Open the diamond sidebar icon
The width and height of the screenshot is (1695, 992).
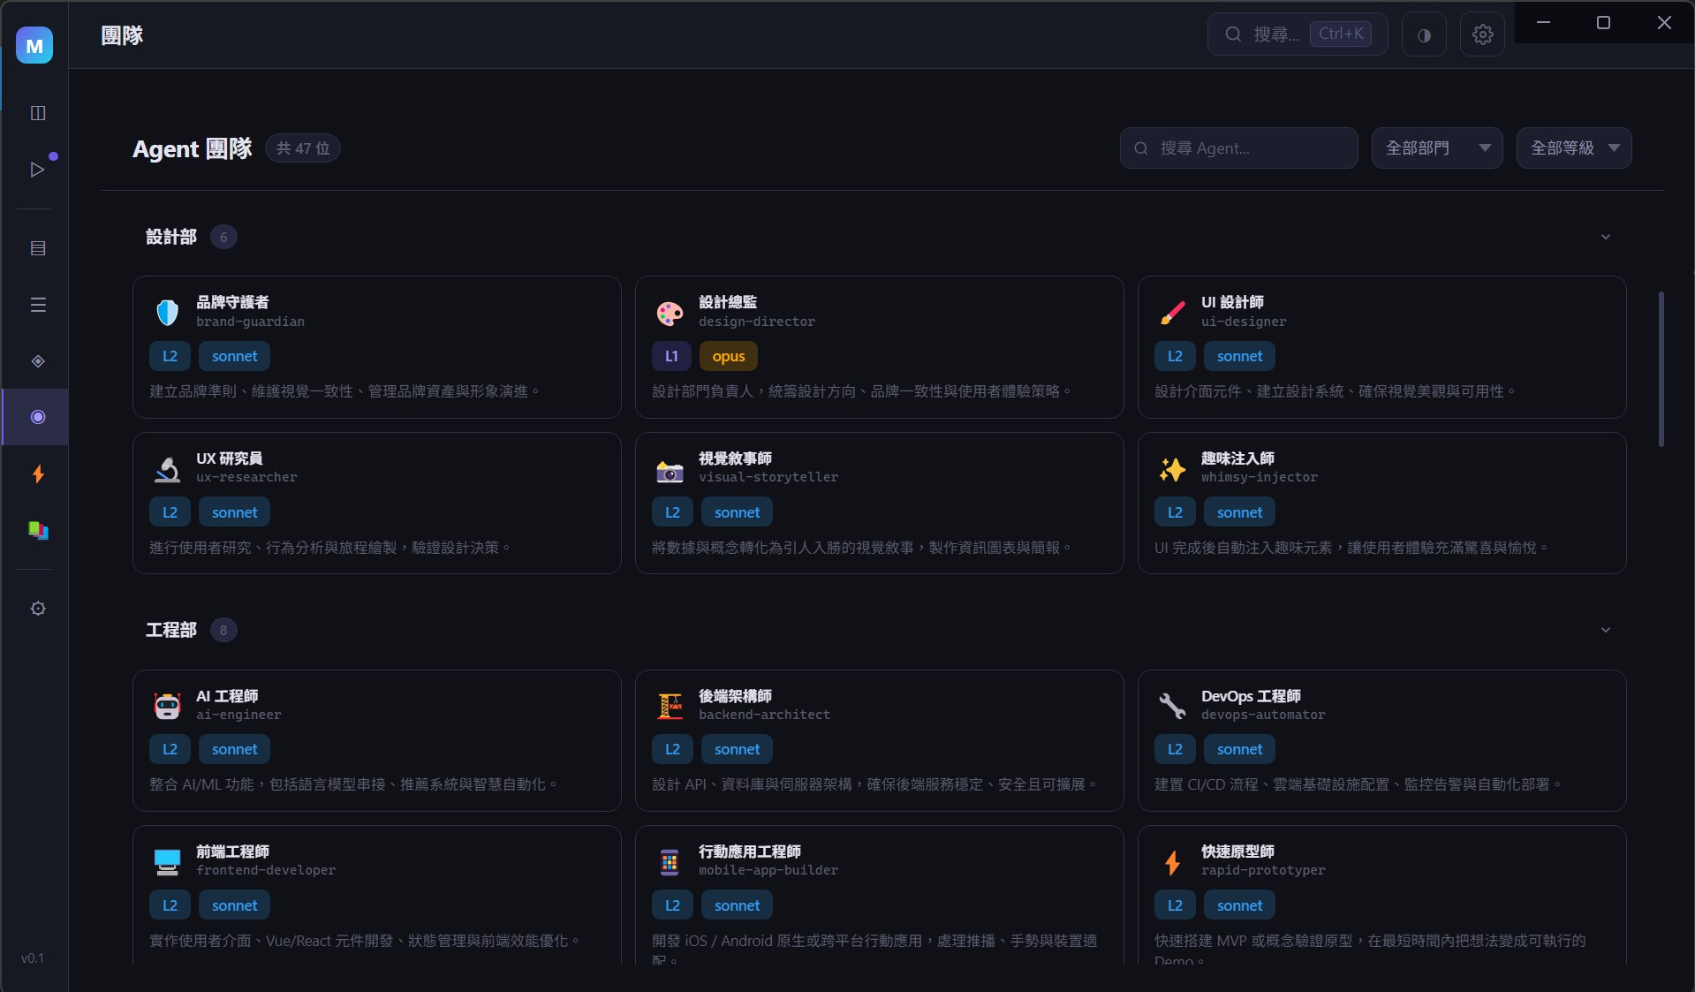(x=38, y=361)
